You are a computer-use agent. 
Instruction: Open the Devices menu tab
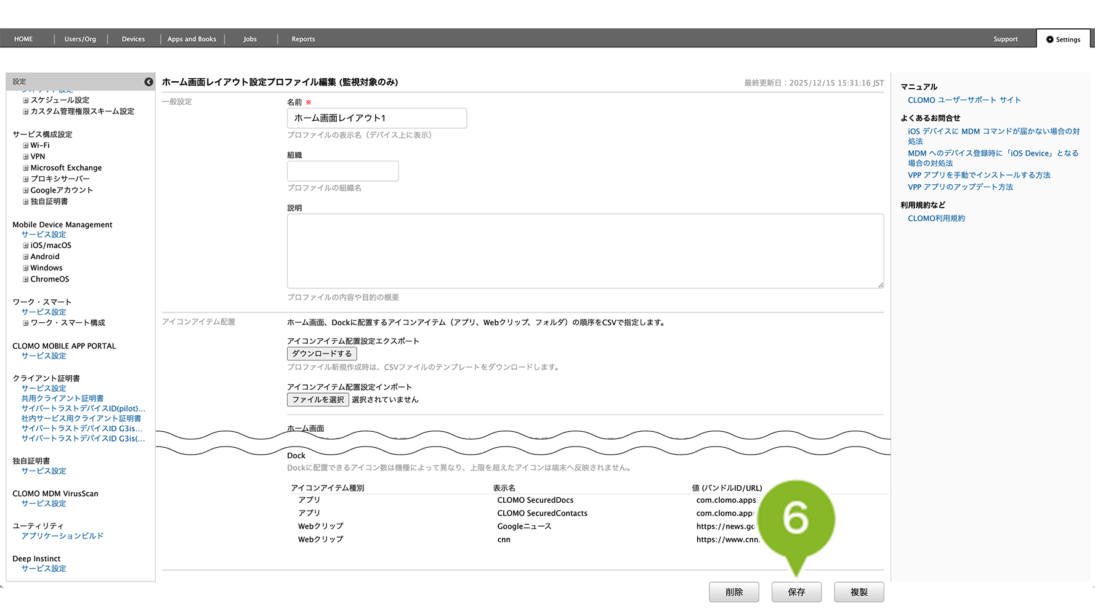(x=133, y=39)
